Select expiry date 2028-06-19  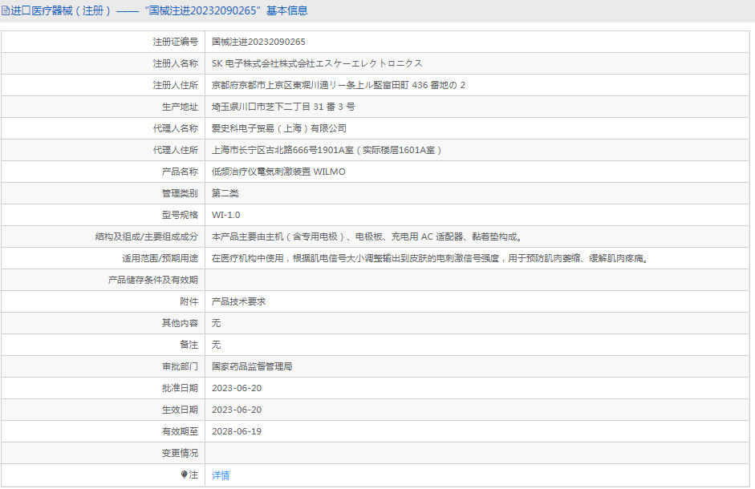(237, 432)
